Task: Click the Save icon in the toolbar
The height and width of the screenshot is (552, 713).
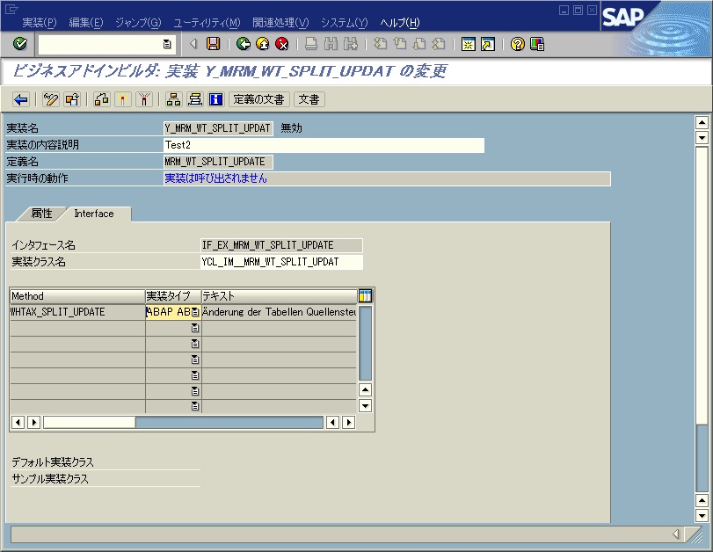Action: click(213, 44)
